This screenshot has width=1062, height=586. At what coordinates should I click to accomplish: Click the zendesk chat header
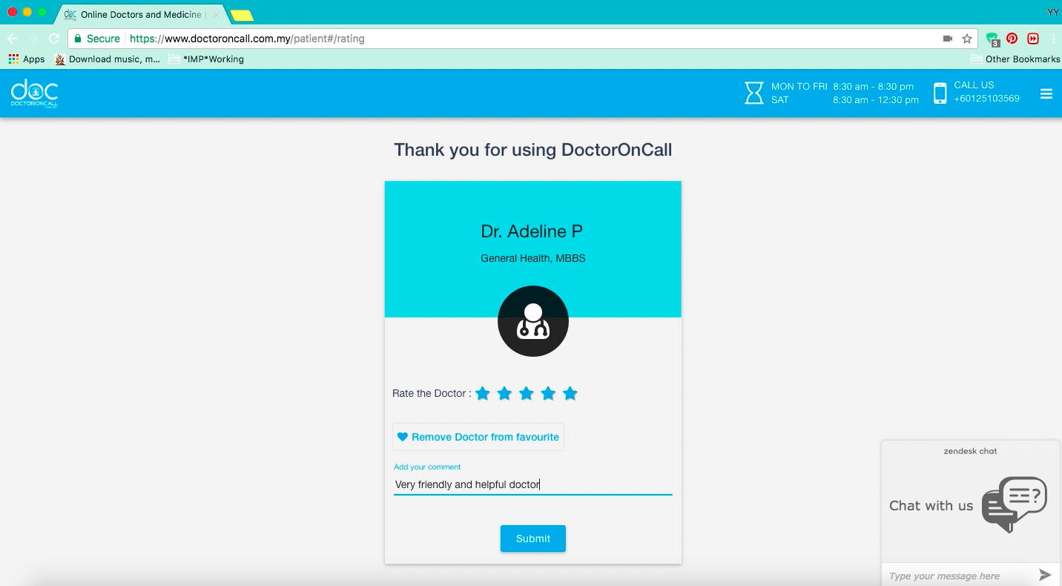970,451
